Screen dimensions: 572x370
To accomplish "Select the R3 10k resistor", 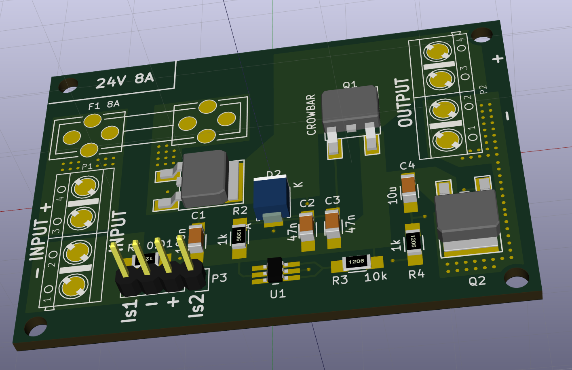I will click(x=356, y=262).
